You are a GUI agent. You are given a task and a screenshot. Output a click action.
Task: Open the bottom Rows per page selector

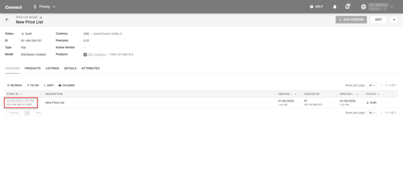[x=372, y=113]
